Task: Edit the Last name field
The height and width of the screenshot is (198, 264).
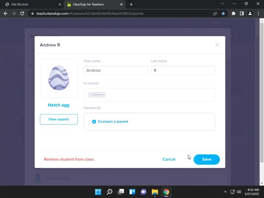Action: coord(183,70)
